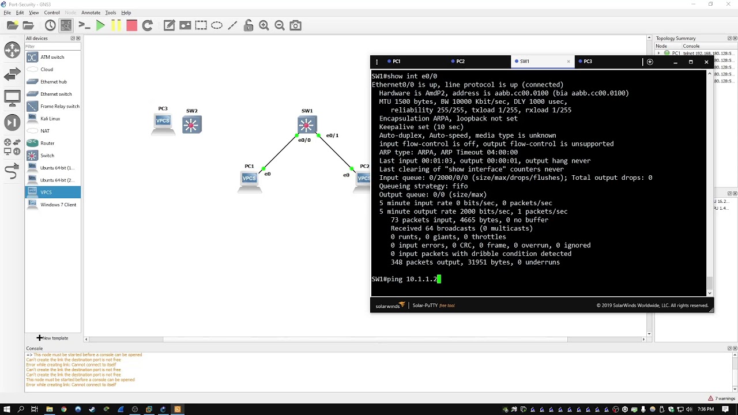Select the Draw line tool

click(232, 25)
